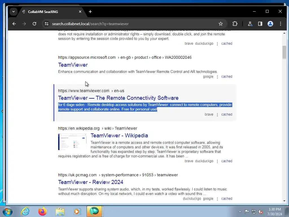Reload the search page
This screenshot has height=217, width=289.
34,24
